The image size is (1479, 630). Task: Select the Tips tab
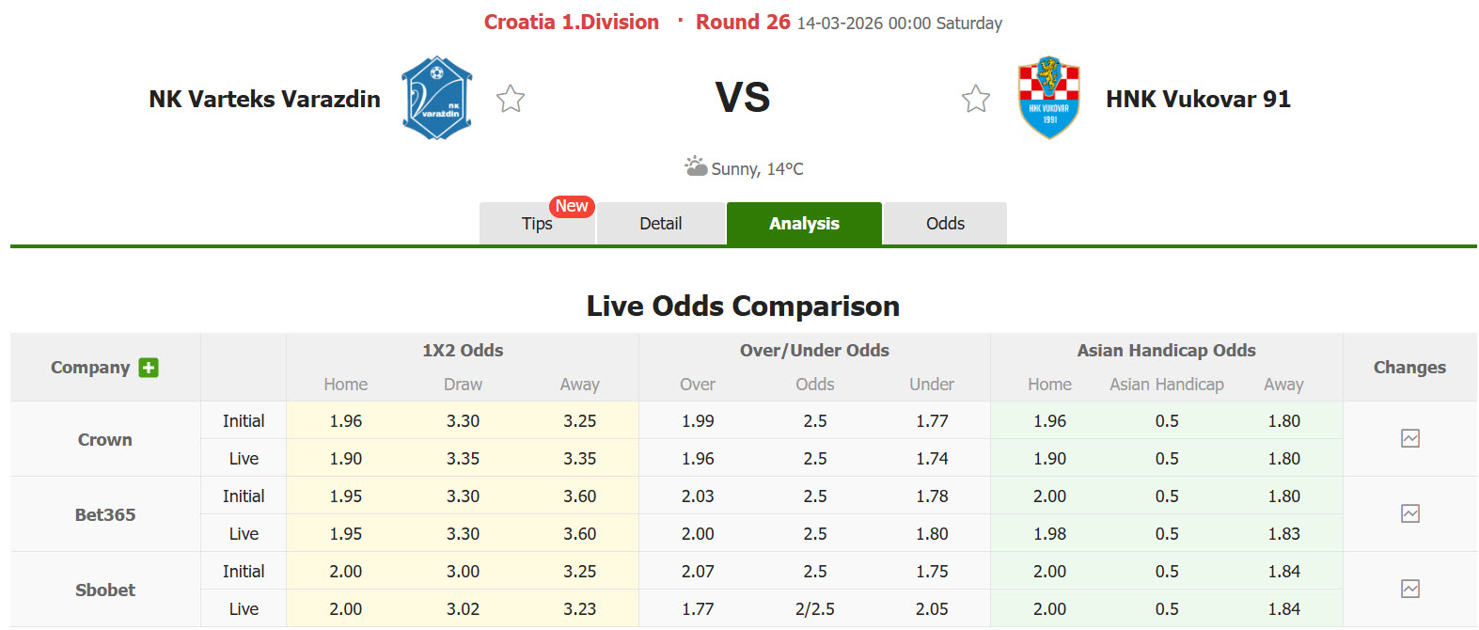(x=537, y=224)
